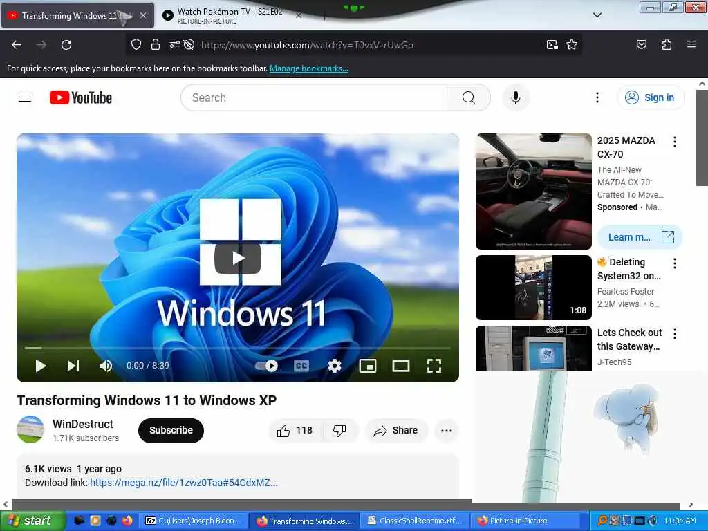This screenshot has height=531, width=708.
Task: Seek using the video progress bar
Action: click(x=238, y=348)
